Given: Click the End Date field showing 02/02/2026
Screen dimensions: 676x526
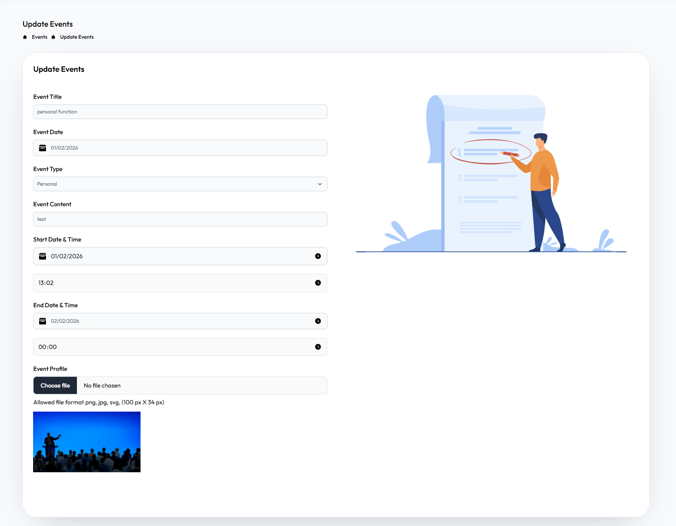Looking at the screenshot, I should (x=180, y=321).
